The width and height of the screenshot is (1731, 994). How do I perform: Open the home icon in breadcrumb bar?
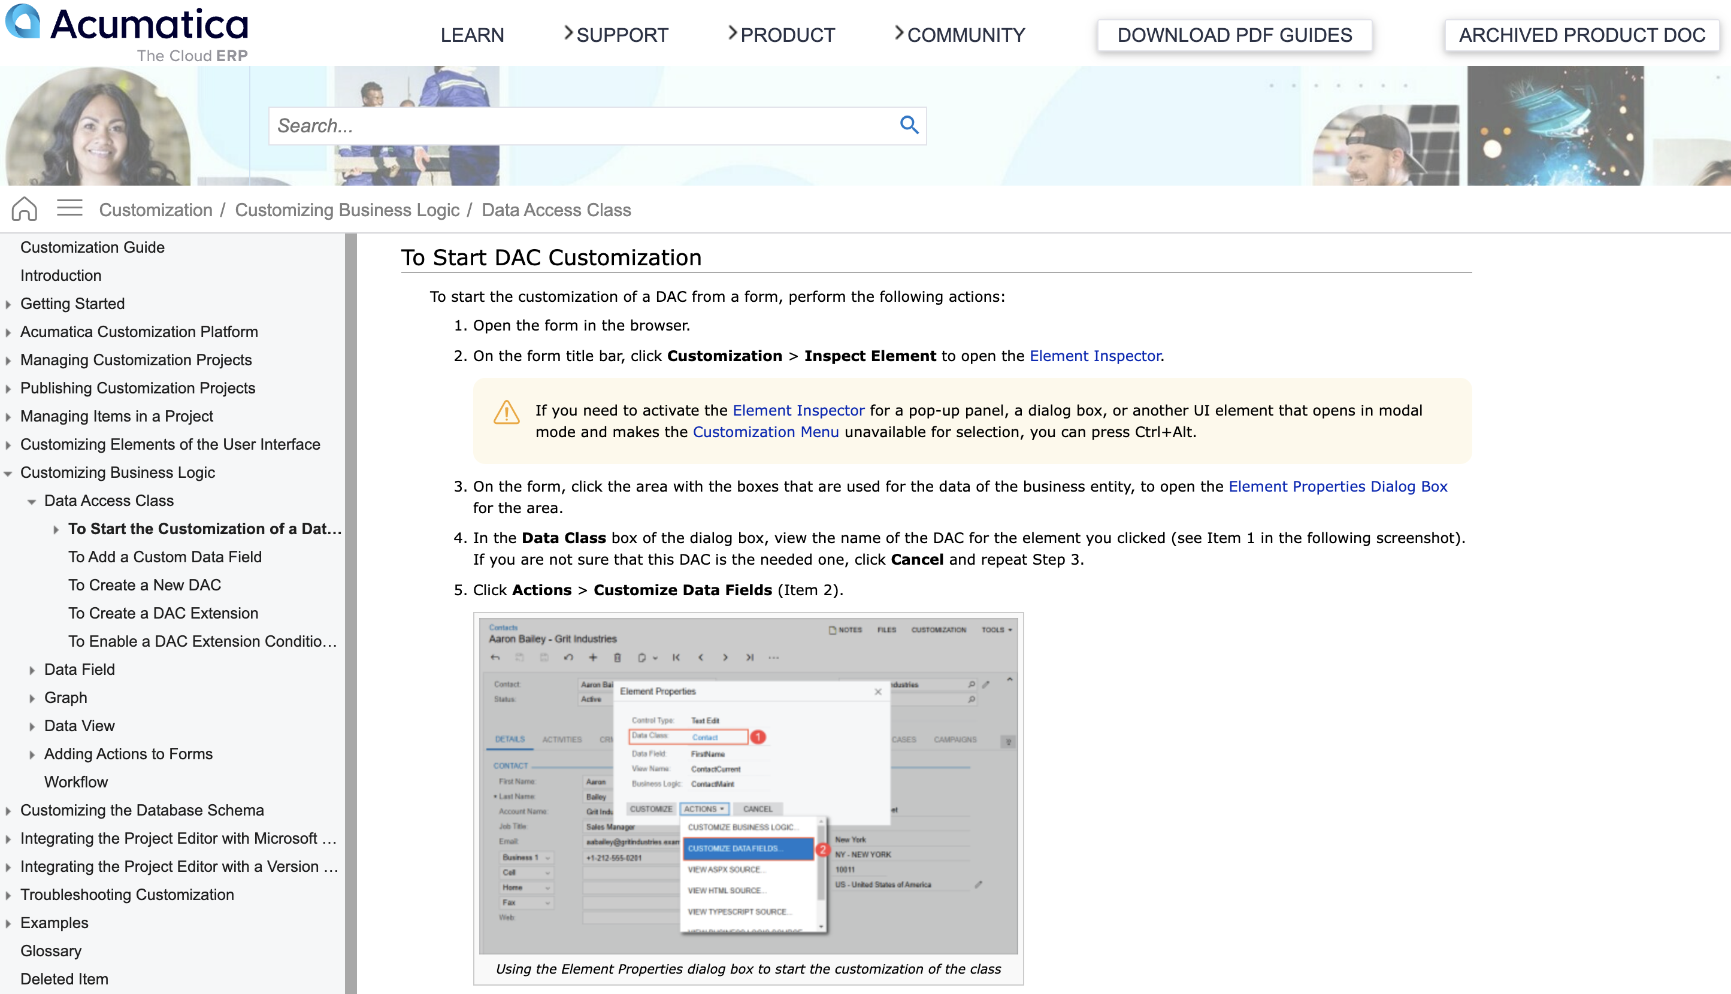click(x=24, y=209)
